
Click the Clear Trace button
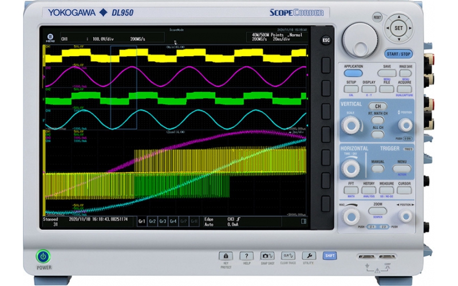pos(288,256)
